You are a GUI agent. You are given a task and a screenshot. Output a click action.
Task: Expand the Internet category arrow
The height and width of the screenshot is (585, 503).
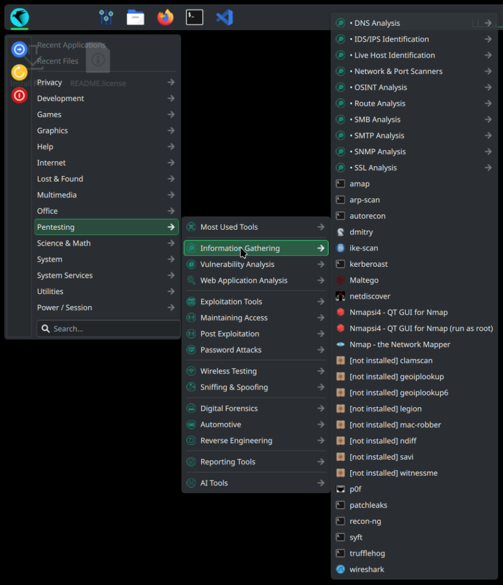[x=171, y=163]
